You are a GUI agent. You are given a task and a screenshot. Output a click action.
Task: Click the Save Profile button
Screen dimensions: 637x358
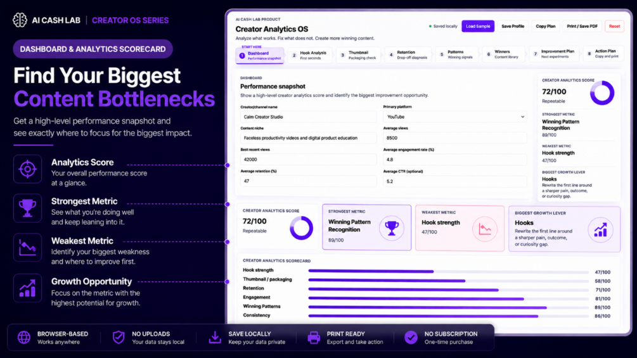pos(513,27)
